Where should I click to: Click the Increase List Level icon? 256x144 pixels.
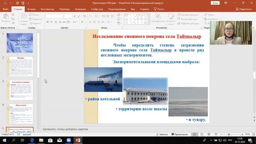(108, 16)
